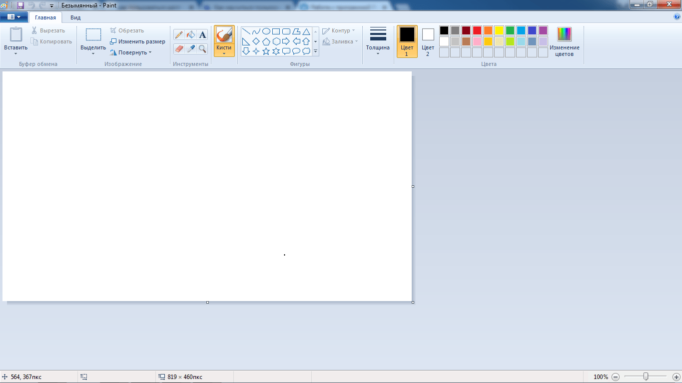Open the Повернуть rotate dropdown
The image size is (682, 383).
click(131, 52)
